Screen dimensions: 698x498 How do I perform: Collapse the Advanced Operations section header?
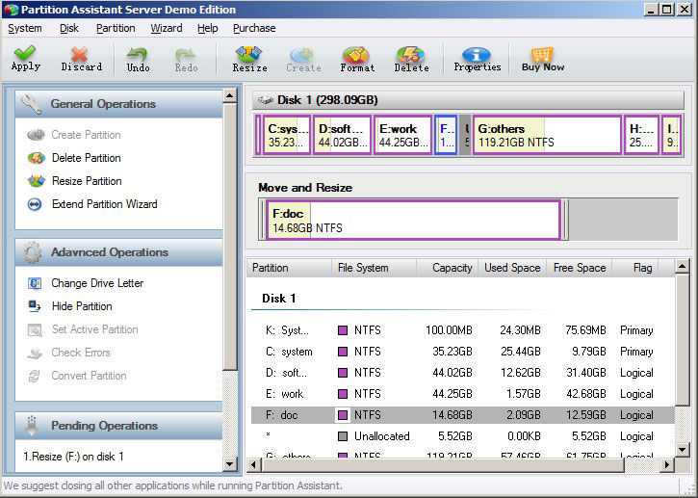pyautogui.click(x=118, y=252)
